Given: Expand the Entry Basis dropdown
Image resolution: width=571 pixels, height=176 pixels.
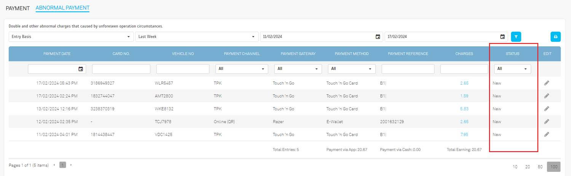Looking at the screenshot, I should pos(71,37).
